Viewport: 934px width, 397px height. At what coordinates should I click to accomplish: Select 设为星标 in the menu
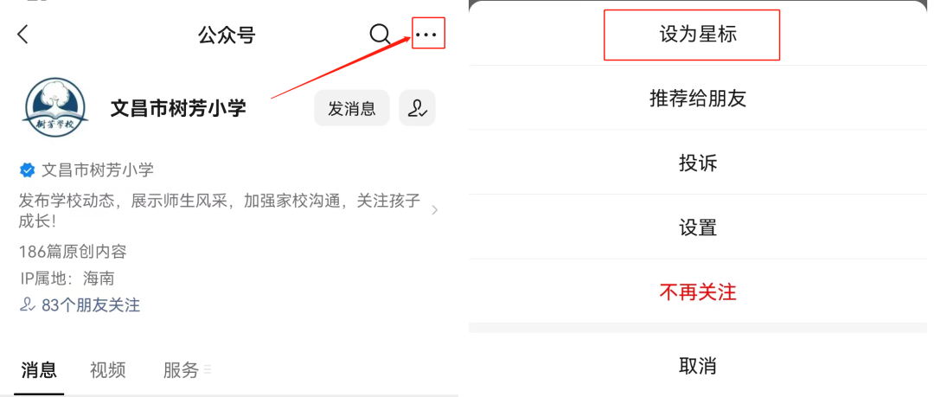pos(698,34)
